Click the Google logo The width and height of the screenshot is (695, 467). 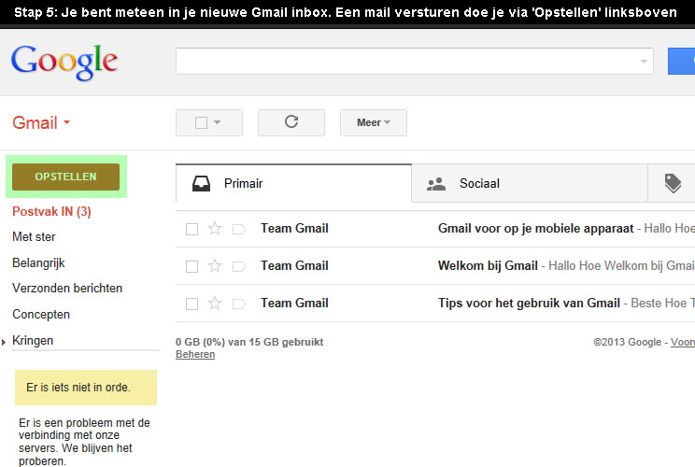click(64, 63)
